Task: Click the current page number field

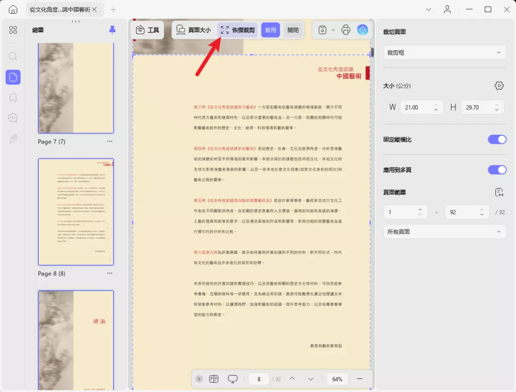Action: pos(259,379)
